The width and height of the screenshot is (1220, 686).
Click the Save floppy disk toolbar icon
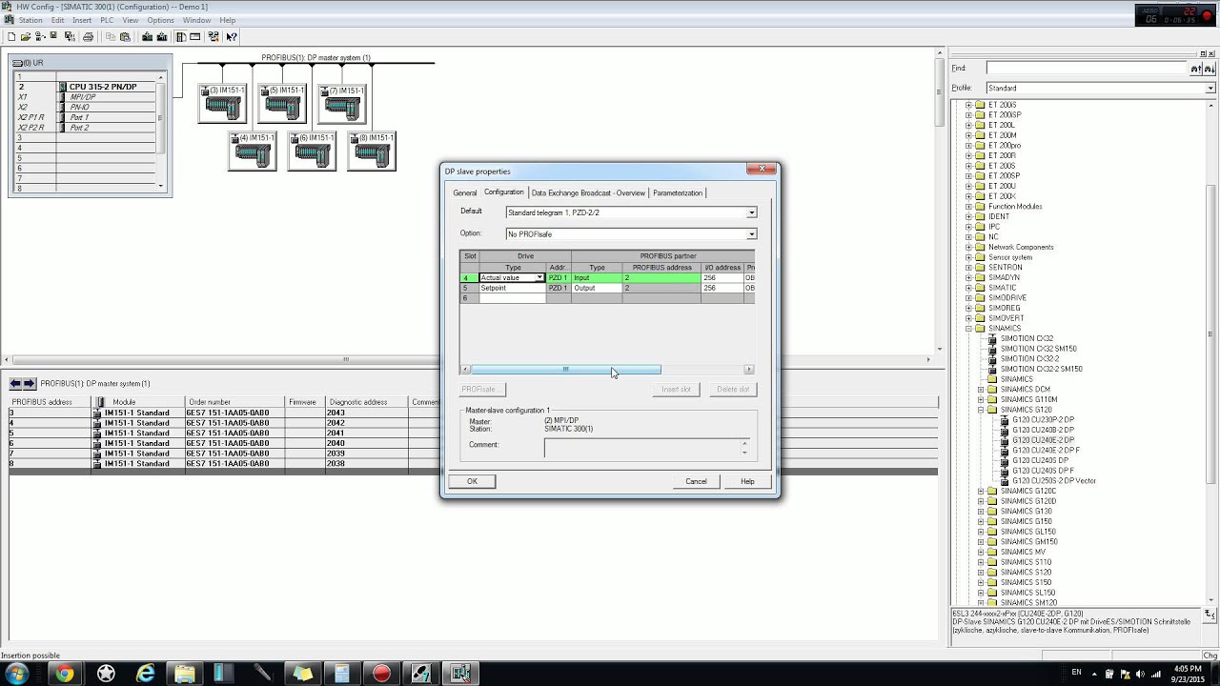point(54,37)
